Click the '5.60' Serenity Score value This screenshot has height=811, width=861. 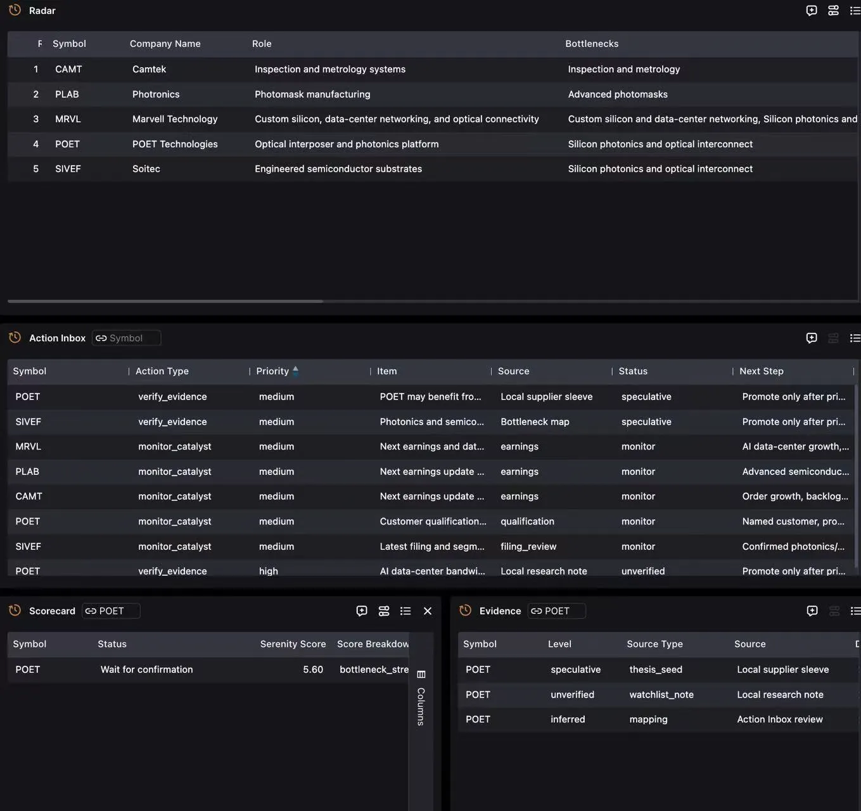[x=313, y=669]
